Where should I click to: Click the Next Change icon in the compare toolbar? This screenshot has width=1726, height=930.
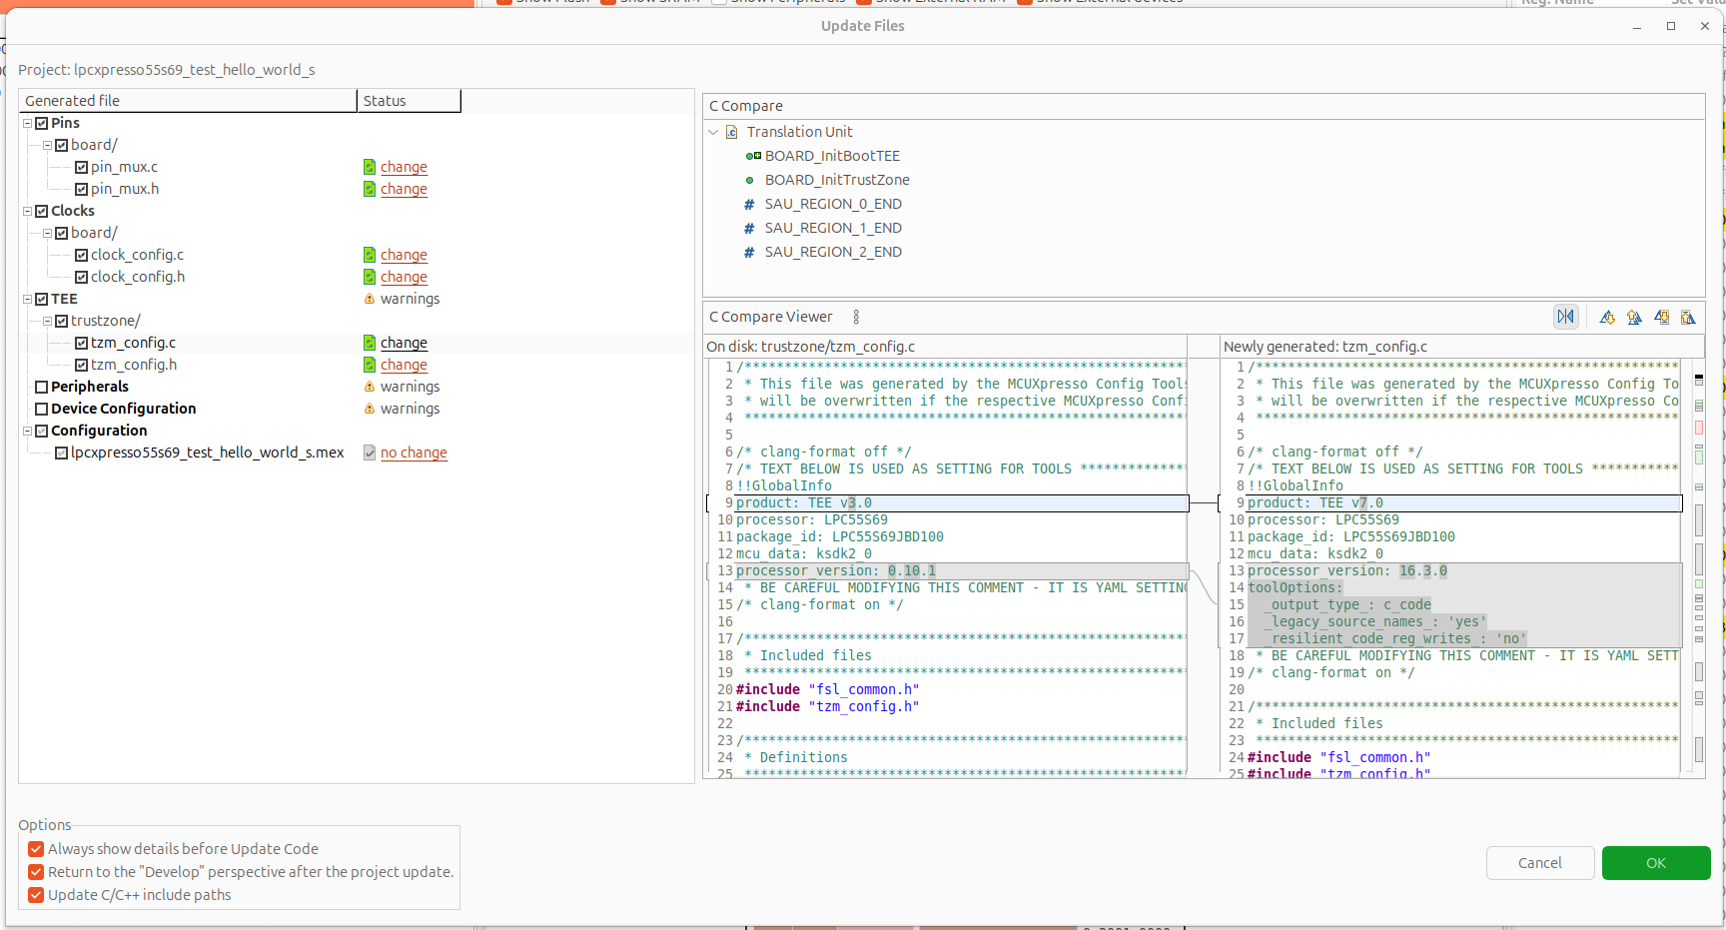coord(1661,317)
